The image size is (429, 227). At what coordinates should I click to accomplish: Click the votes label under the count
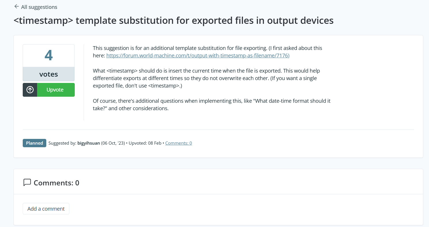(49, 74)
